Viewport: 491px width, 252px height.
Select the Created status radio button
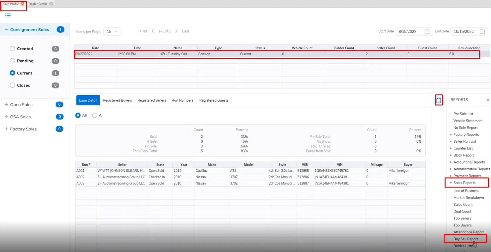pos(13,49)
